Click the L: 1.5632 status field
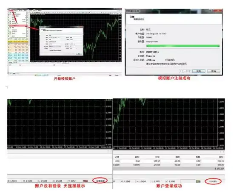The width and height of the screenshot is (234, 195). coord(156,181)
